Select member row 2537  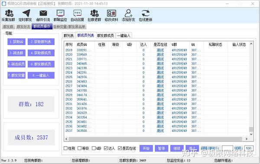(x=157, y=131)
